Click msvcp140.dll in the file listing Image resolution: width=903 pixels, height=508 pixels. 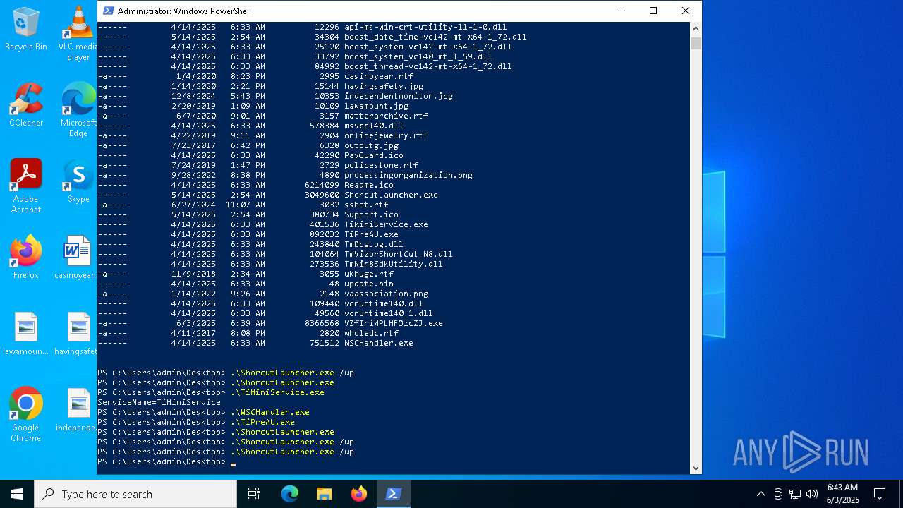pyautogui.click(x=374, y=126)
